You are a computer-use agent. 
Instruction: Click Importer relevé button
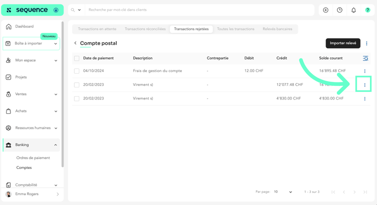pyautogui.click(x=343, y=43)
